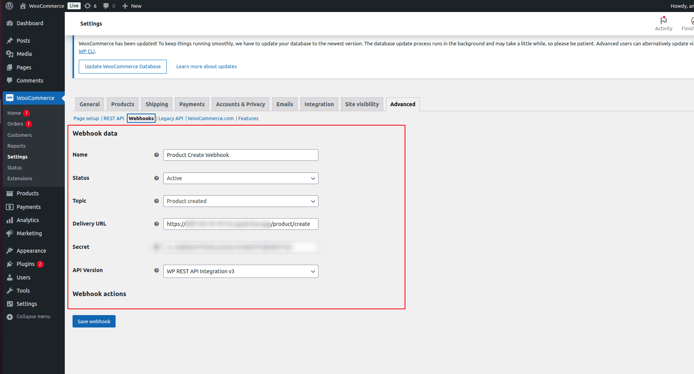This screenshot has width=694, height=374.
Task: Switch to the General settings tab
Action: (90, 104)
